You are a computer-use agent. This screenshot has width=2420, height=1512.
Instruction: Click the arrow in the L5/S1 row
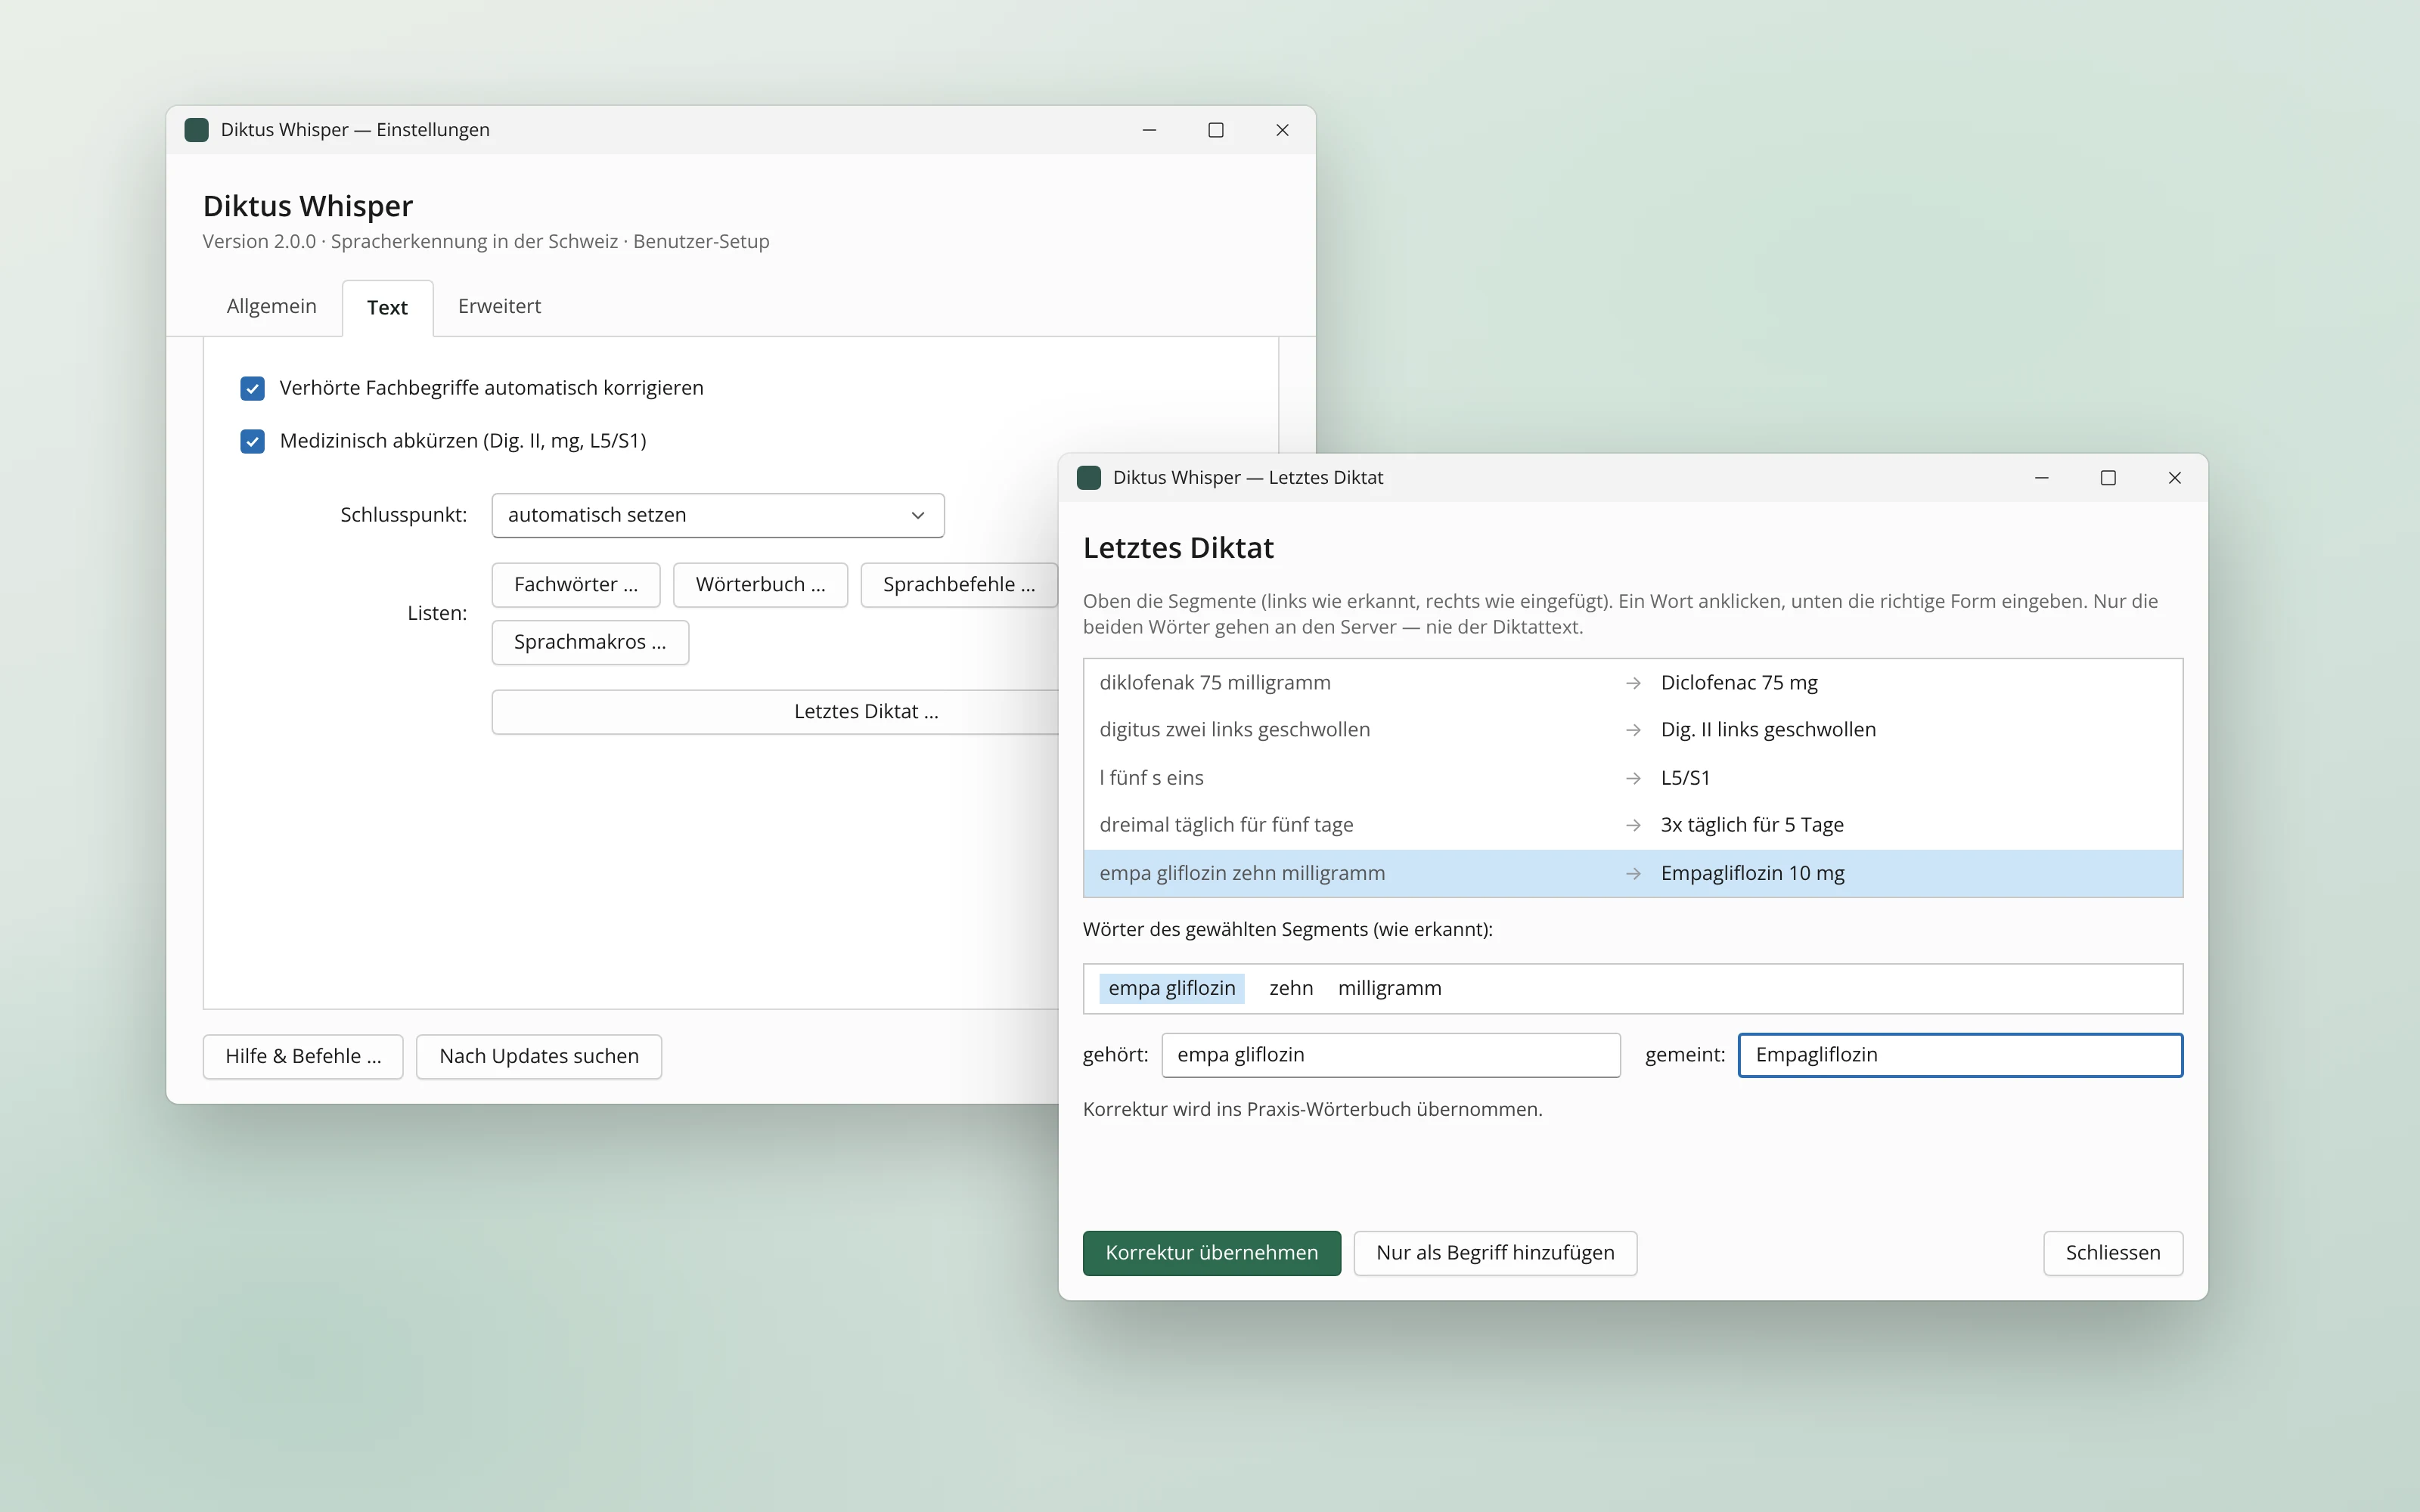click(1633, 778)
